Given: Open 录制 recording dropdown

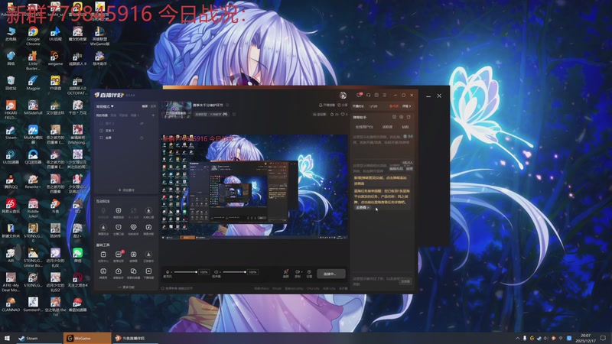Looking at the screenshot, I should [x=298, y=274].
